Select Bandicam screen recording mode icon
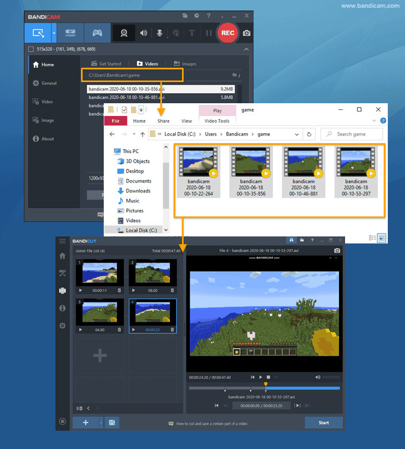 (38, 33)
